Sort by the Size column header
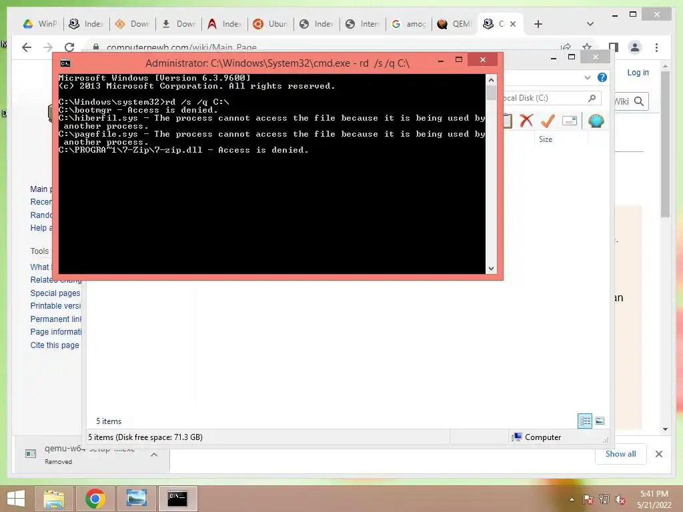Screen dimensions: 683x512 click(x=546, y=139)
